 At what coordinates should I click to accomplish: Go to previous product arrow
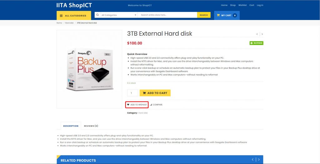click(257, 34)
